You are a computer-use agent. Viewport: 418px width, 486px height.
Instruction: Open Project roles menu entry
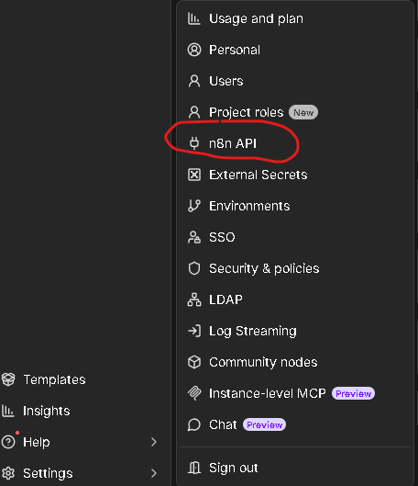[x=295, y=112]
